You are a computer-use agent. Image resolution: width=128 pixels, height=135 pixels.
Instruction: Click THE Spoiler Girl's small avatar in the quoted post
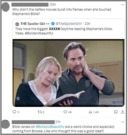17,24
